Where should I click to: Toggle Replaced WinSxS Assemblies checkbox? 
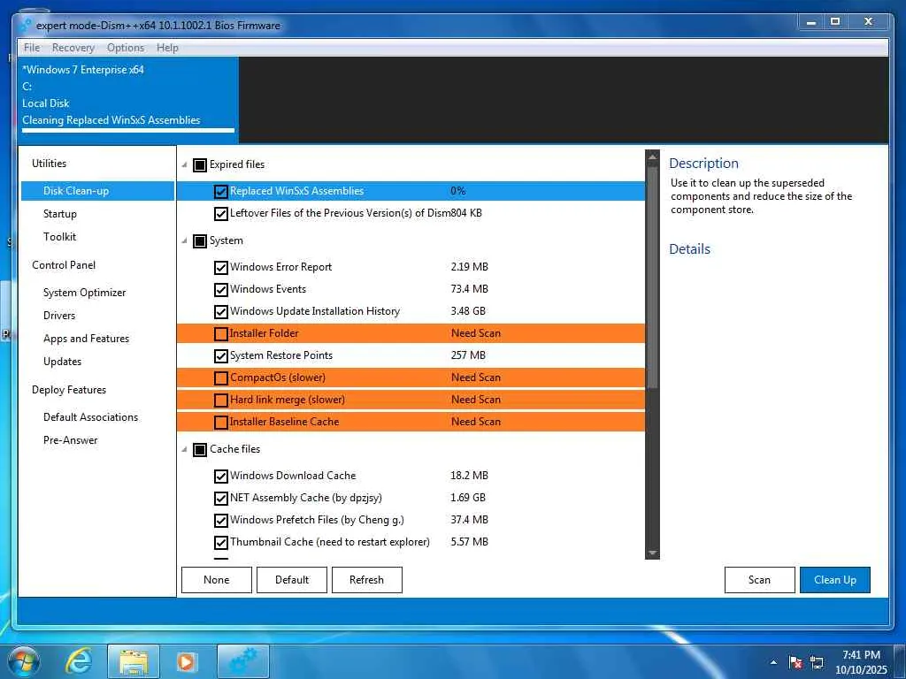pos(220,191)
